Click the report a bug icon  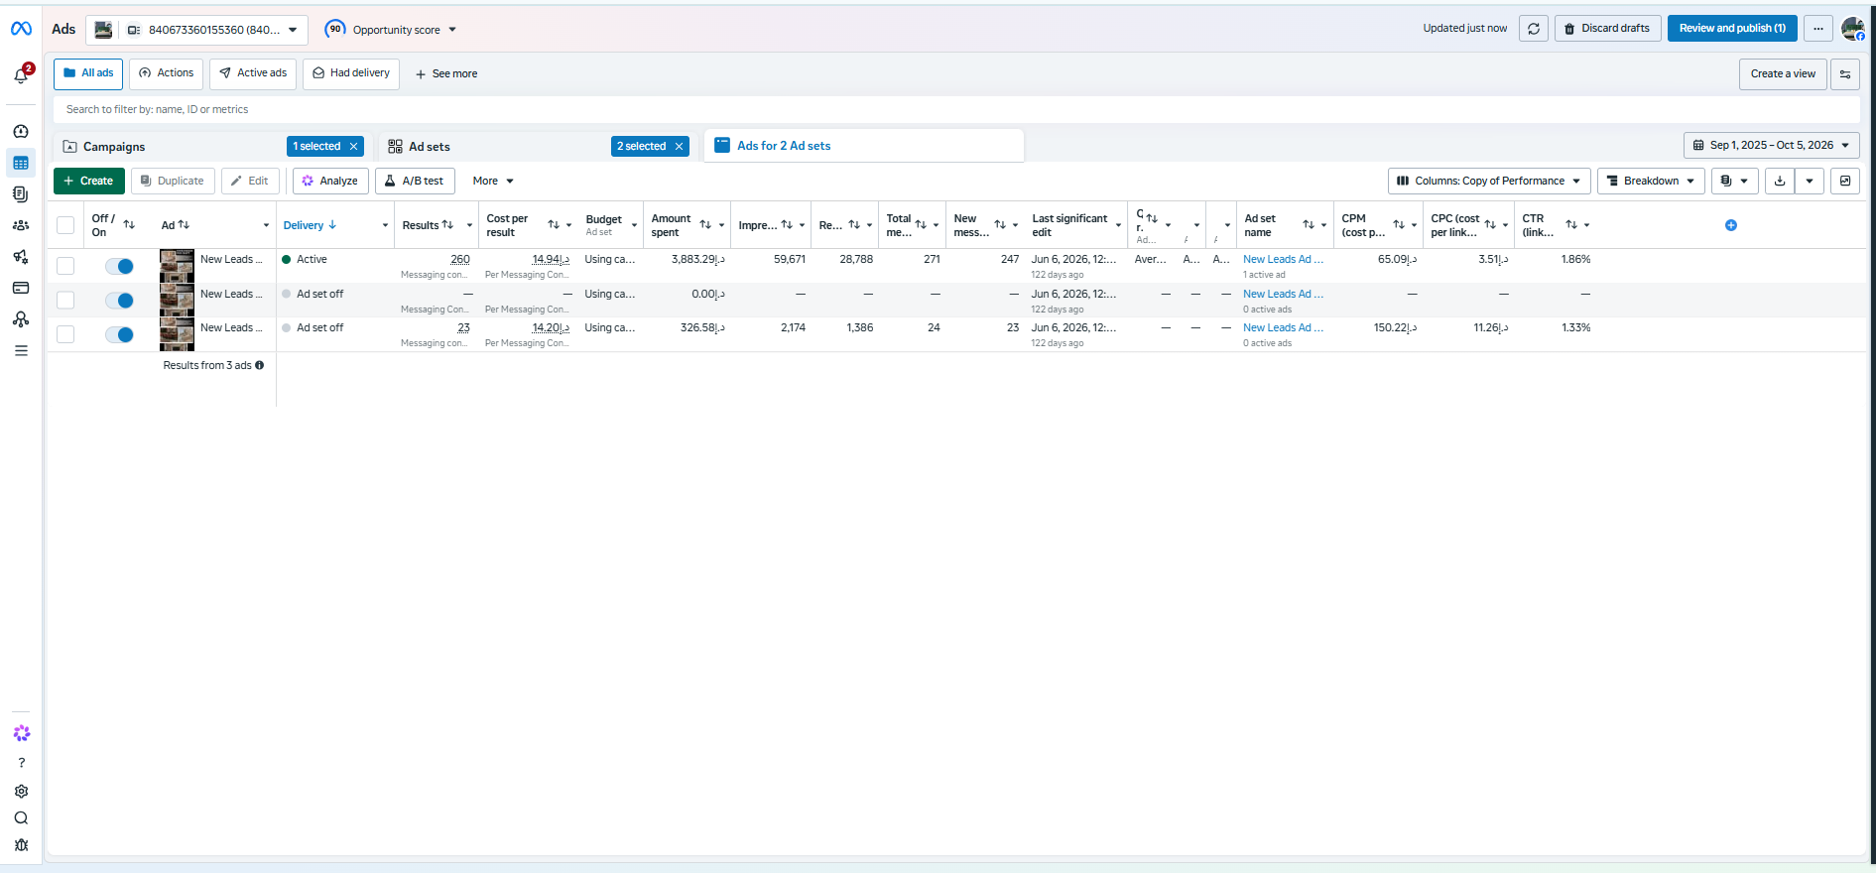click(x=21, y=845)
